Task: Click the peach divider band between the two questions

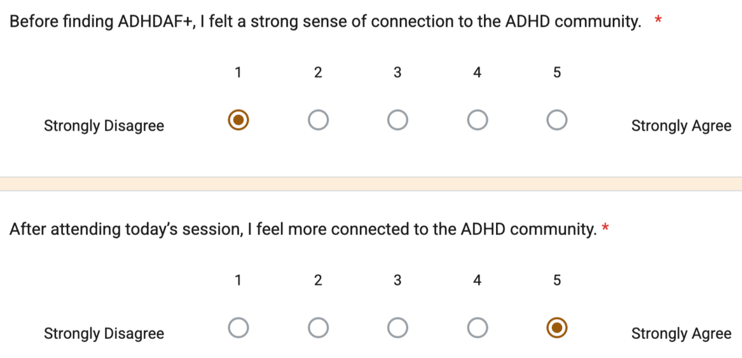Action: pyautogui.click(x=371, y=183)
